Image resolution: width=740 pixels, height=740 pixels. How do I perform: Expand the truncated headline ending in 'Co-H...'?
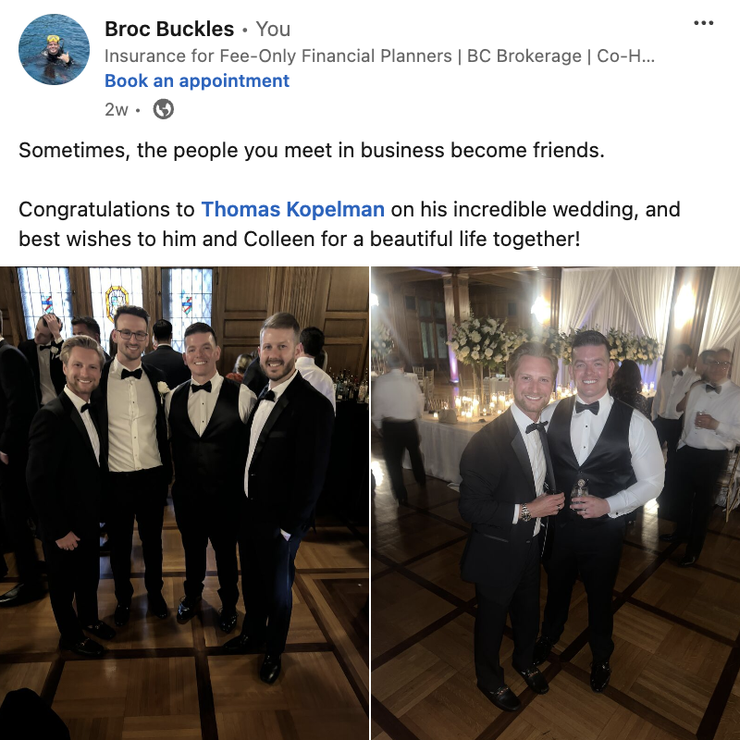(x=626, y=55)
